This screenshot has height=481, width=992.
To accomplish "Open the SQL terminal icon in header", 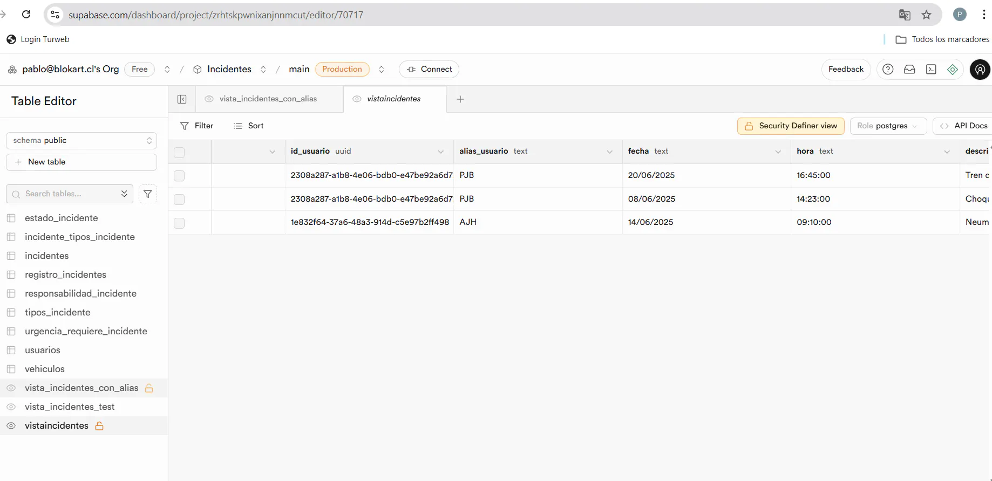I will (x=931, y=69).
